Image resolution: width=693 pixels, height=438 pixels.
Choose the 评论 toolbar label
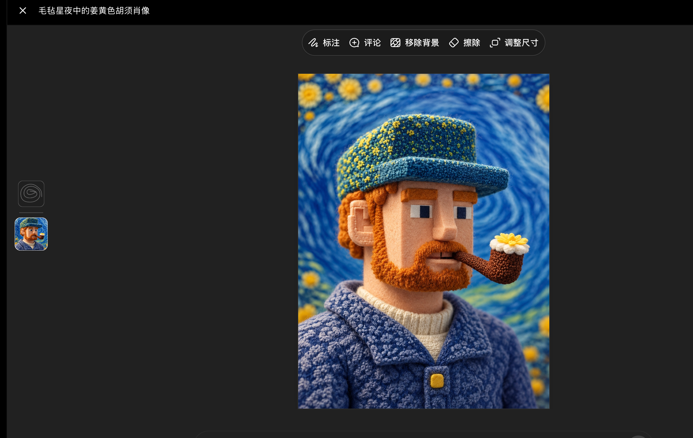click(372, 43)
